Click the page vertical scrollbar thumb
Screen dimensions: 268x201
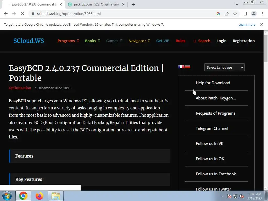266,48
